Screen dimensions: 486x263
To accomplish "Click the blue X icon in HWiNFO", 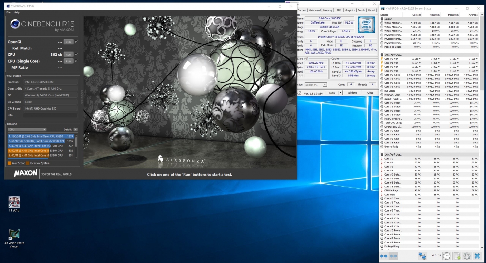I will tap(477, 256).
